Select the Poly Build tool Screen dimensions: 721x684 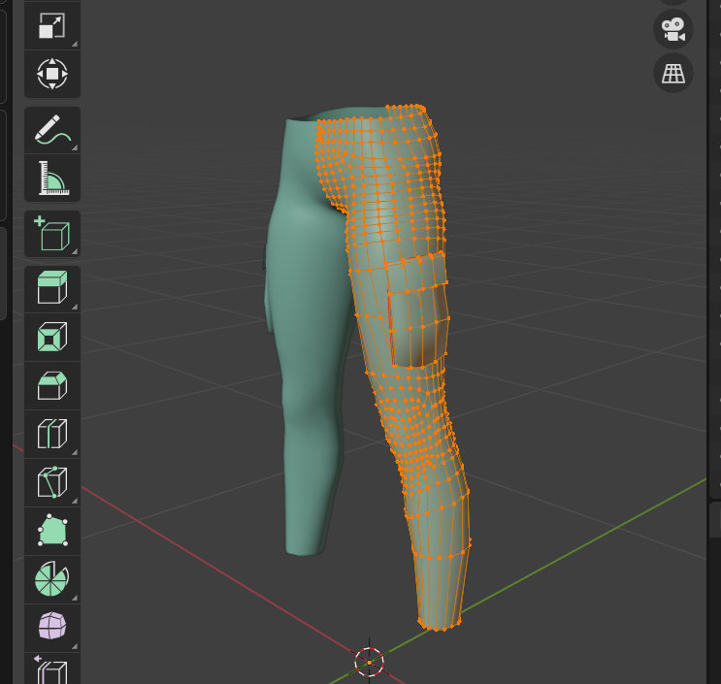point(52,531)
